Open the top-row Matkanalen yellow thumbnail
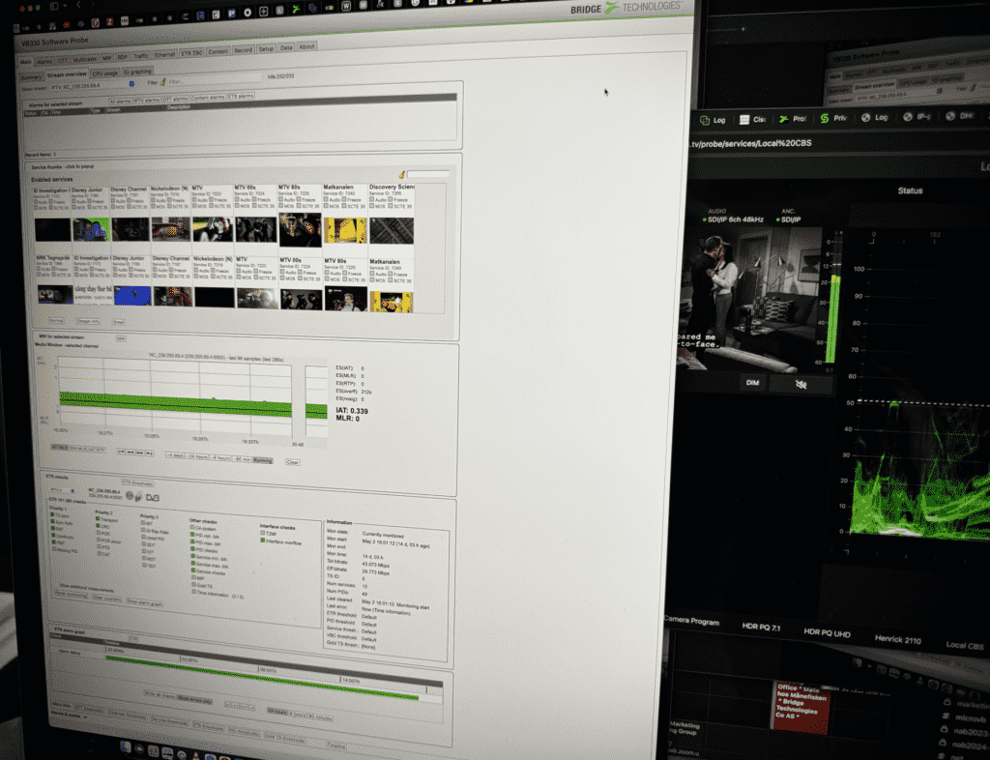This screenshot has height=760, width=990. [345, 231]
